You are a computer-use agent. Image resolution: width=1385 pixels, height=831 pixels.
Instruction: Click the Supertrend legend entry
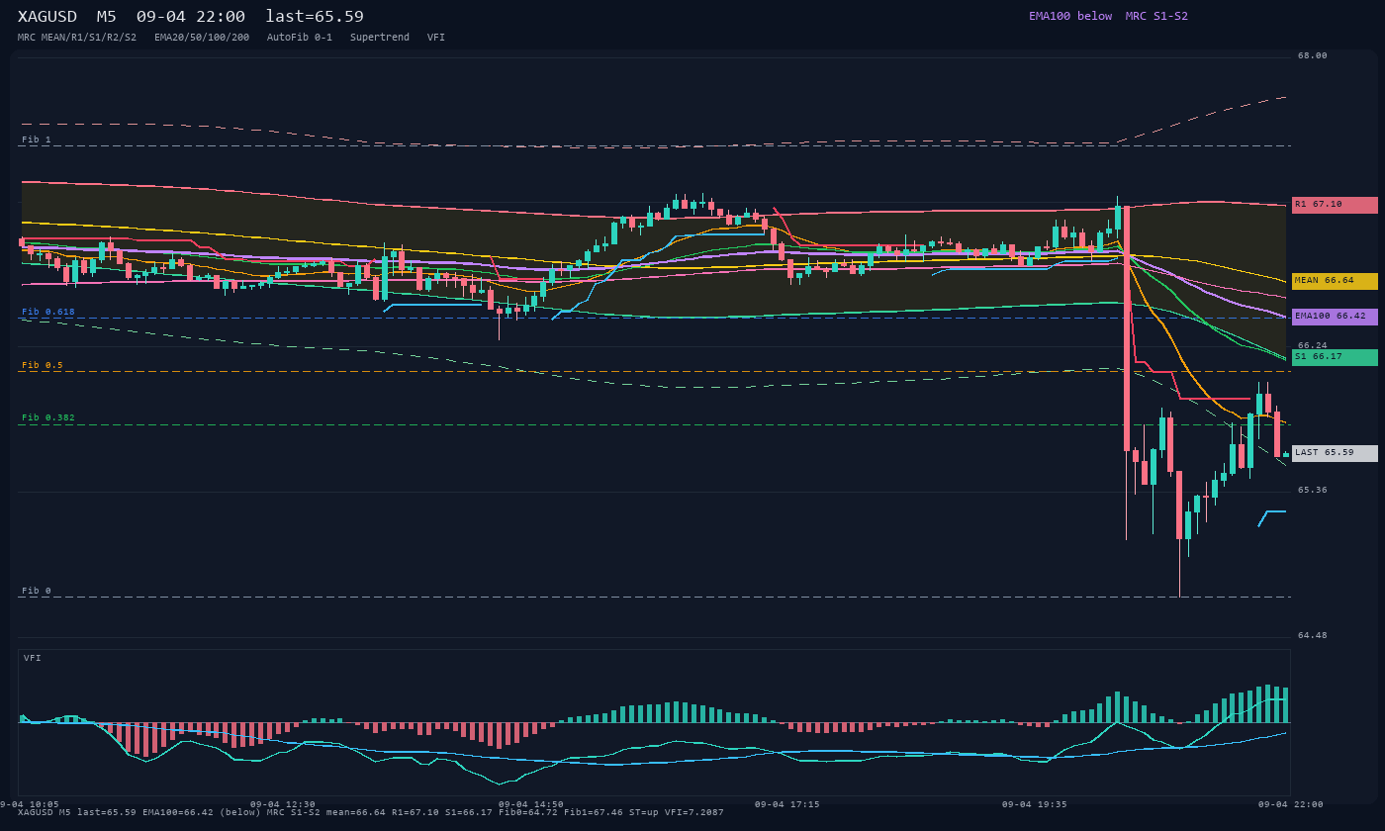[x=380, y=38]
